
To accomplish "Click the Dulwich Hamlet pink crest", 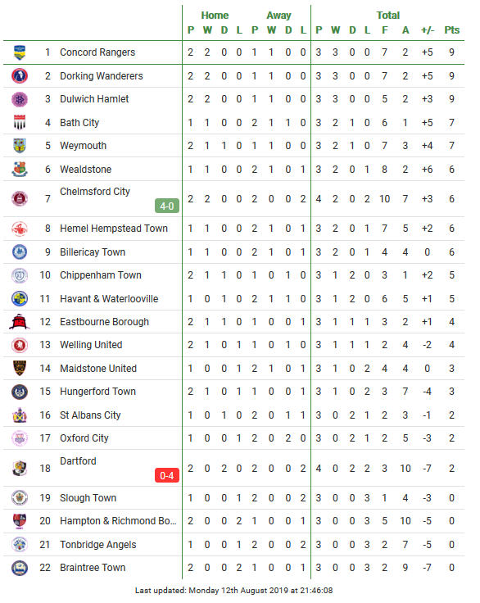I will 20,99.
